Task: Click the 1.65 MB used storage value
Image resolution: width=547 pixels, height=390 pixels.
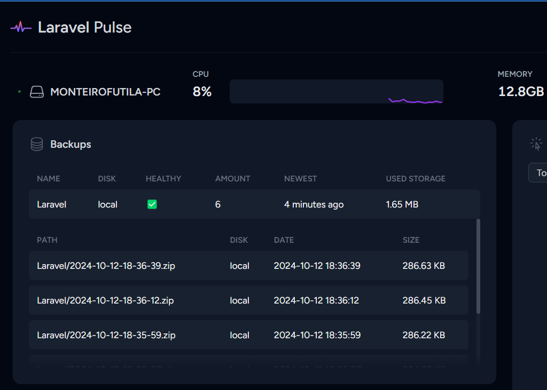Action: pyautogui.click(x=402, y=204)
